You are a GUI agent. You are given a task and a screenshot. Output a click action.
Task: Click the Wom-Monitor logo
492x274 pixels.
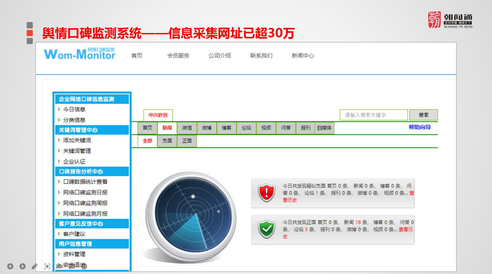point(80,54)
